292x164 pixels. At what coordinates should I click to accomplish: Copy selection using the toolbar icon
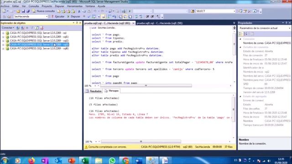click(84, 11)
